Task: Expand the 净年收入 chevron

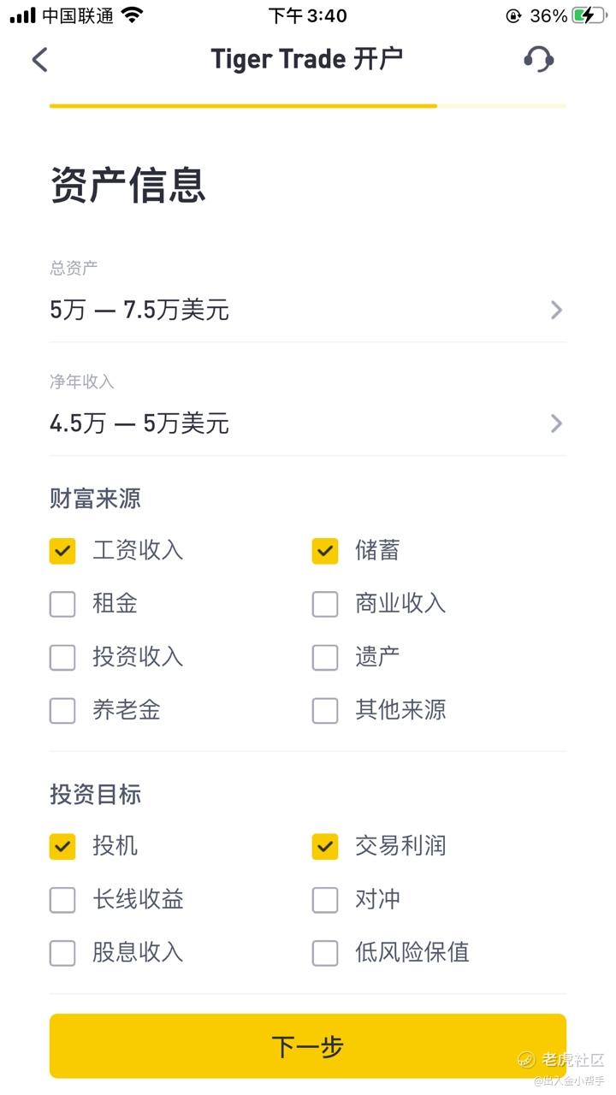Action: [556, 423]
